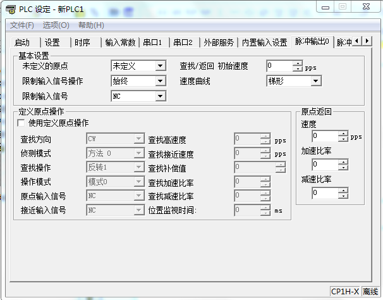
Task: Open the 文件(F) menu
Action: [x=22, y=25]
